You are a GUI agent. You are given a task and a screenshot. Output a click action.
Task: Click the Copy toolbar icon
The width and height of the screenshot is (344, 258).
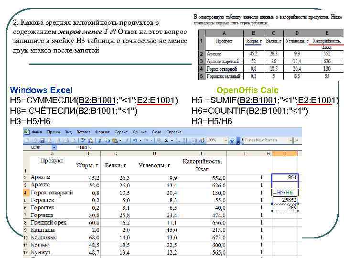tap(107, 140)
